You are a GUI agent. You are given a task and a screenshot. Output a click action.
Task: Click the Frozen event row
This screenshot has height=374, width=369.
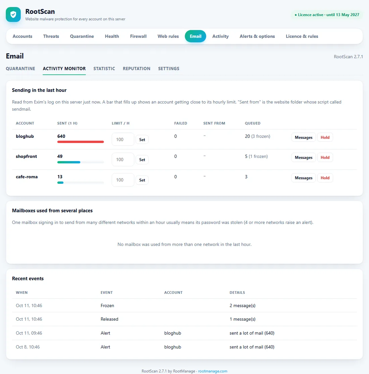(x=184, y=306)
